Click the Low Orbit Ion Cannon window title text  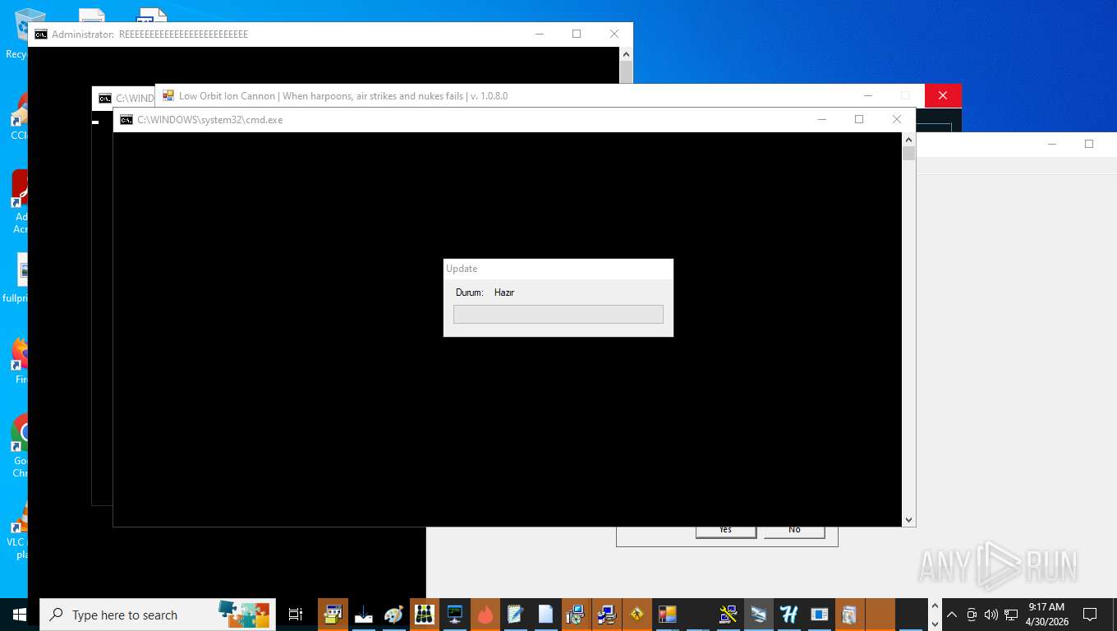point(343,96)
